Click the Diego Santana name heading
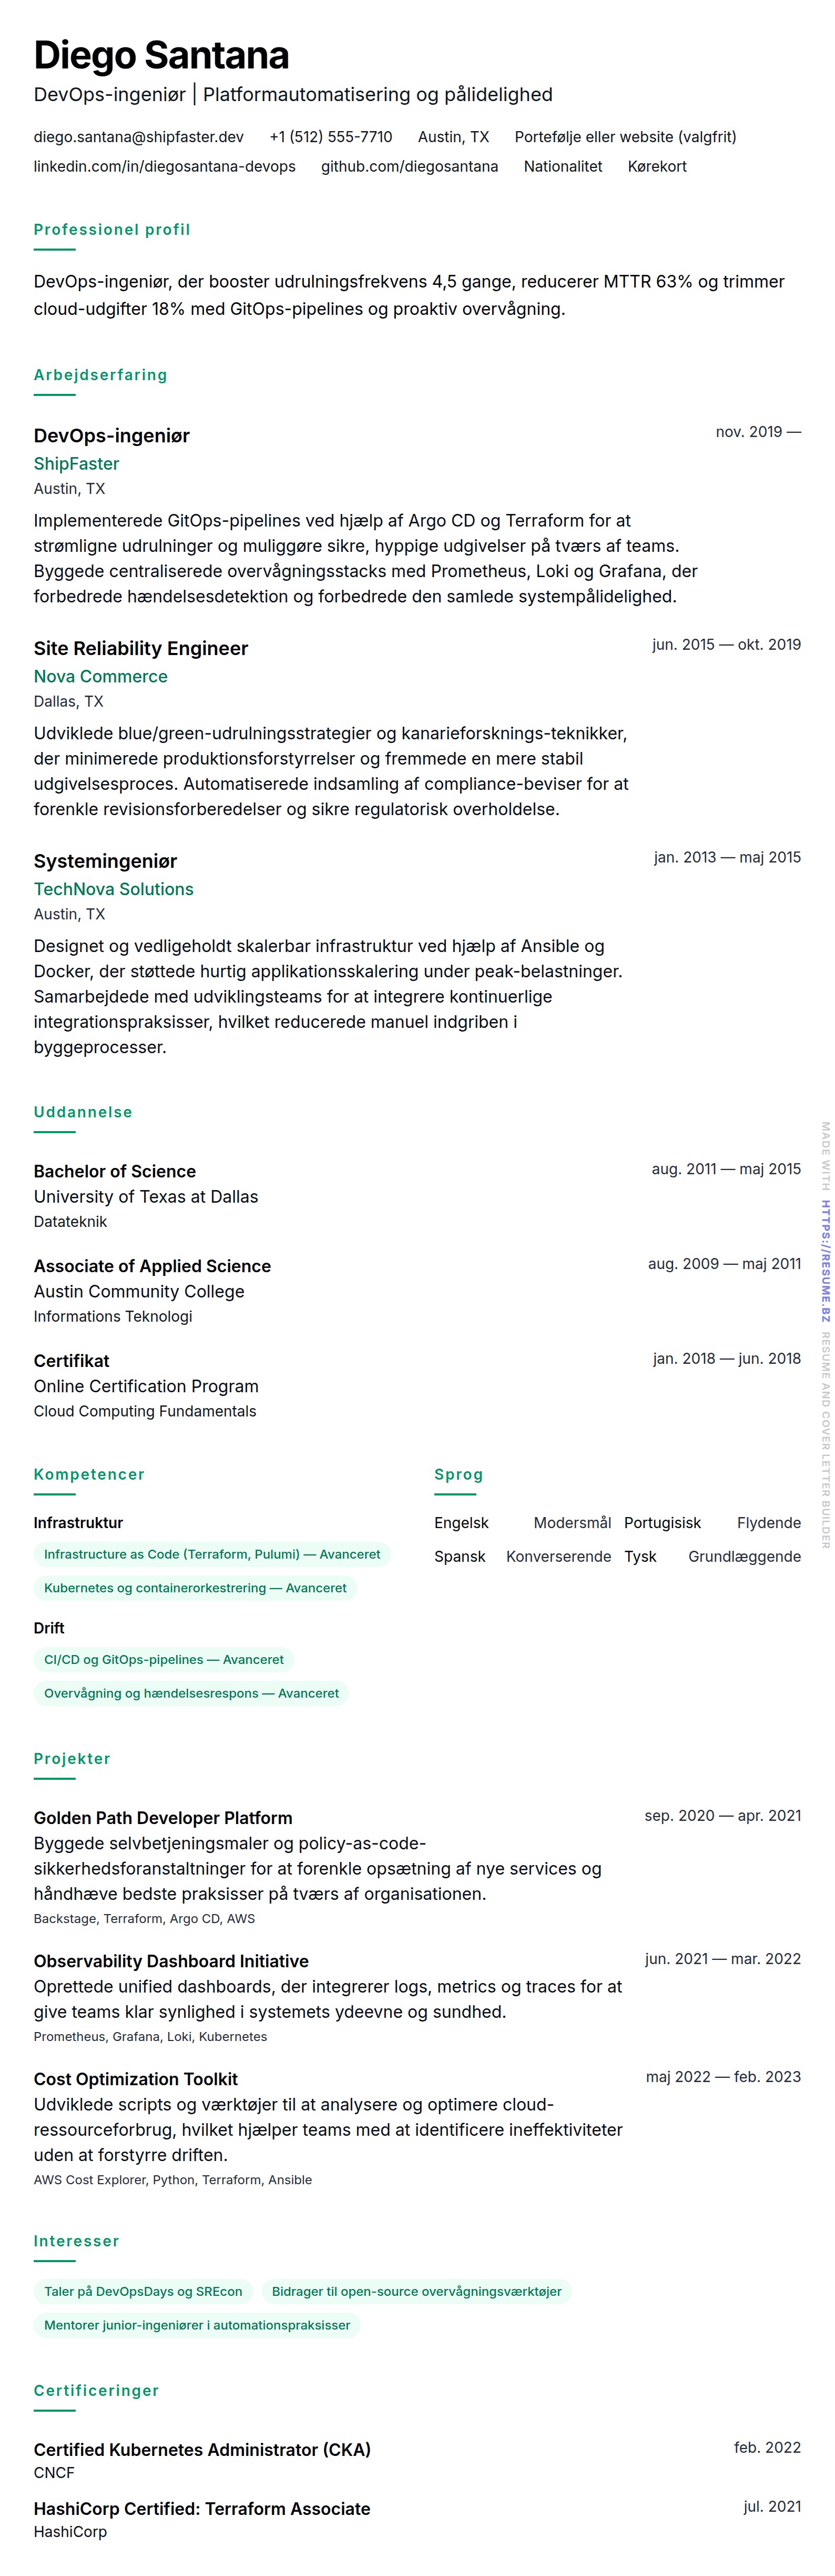835x2576 pixels. (x=162, y=56)
